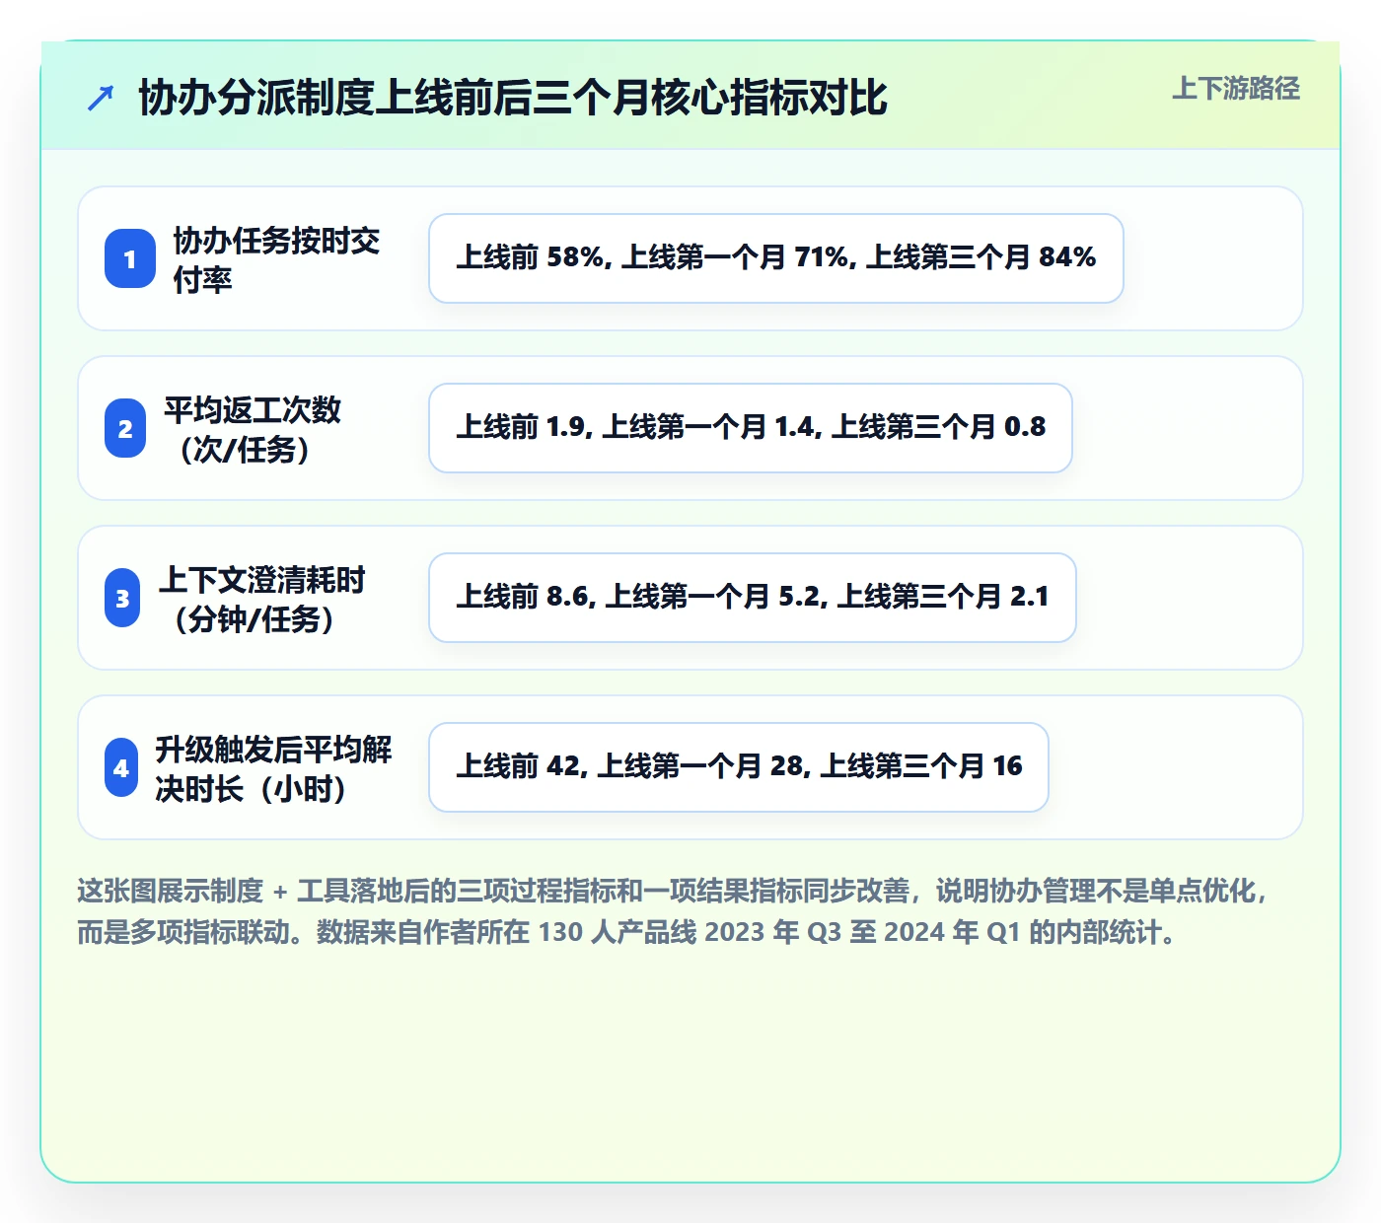Click the value box with 58%, 71%, 84%
This screenshot has width=1381, height=1223.
tap(776, 258)
